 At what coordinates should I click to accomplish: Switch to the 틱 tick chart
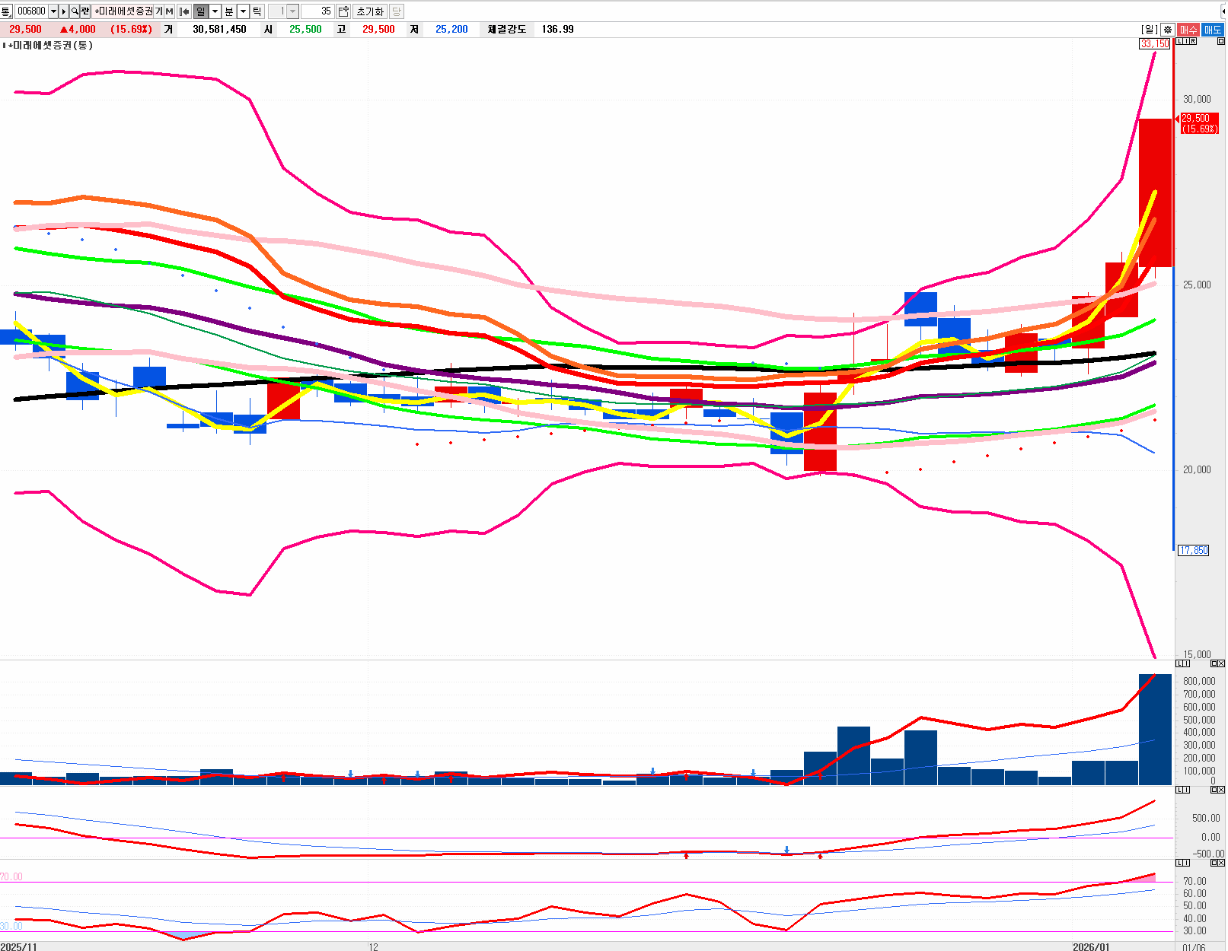tap(257, 11)
